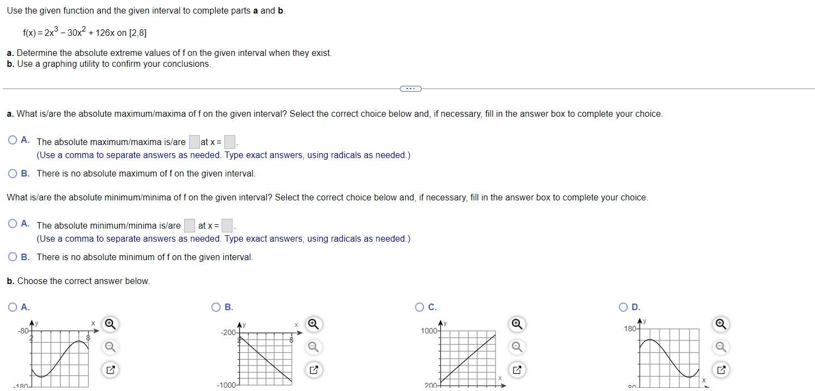The image size is (815, 391).
Task: Select graph option A for part b
Action: pyautogui.click(x=11, y=307)
